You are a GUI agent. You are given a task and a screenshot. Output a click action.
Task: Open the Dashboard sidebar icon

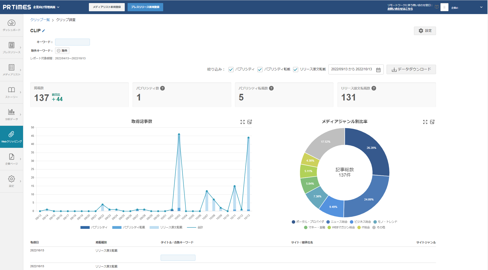[x=12, y=23]
